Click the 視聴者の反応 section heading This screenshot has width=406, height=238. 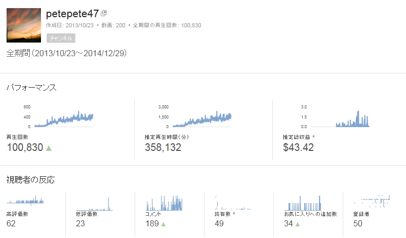point(30,180)
